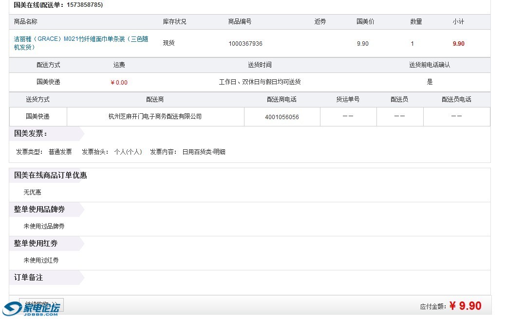Viewport: 506px width, 319px height.
Task: Click the 商品名称 column header
Action: pos(25,21)
